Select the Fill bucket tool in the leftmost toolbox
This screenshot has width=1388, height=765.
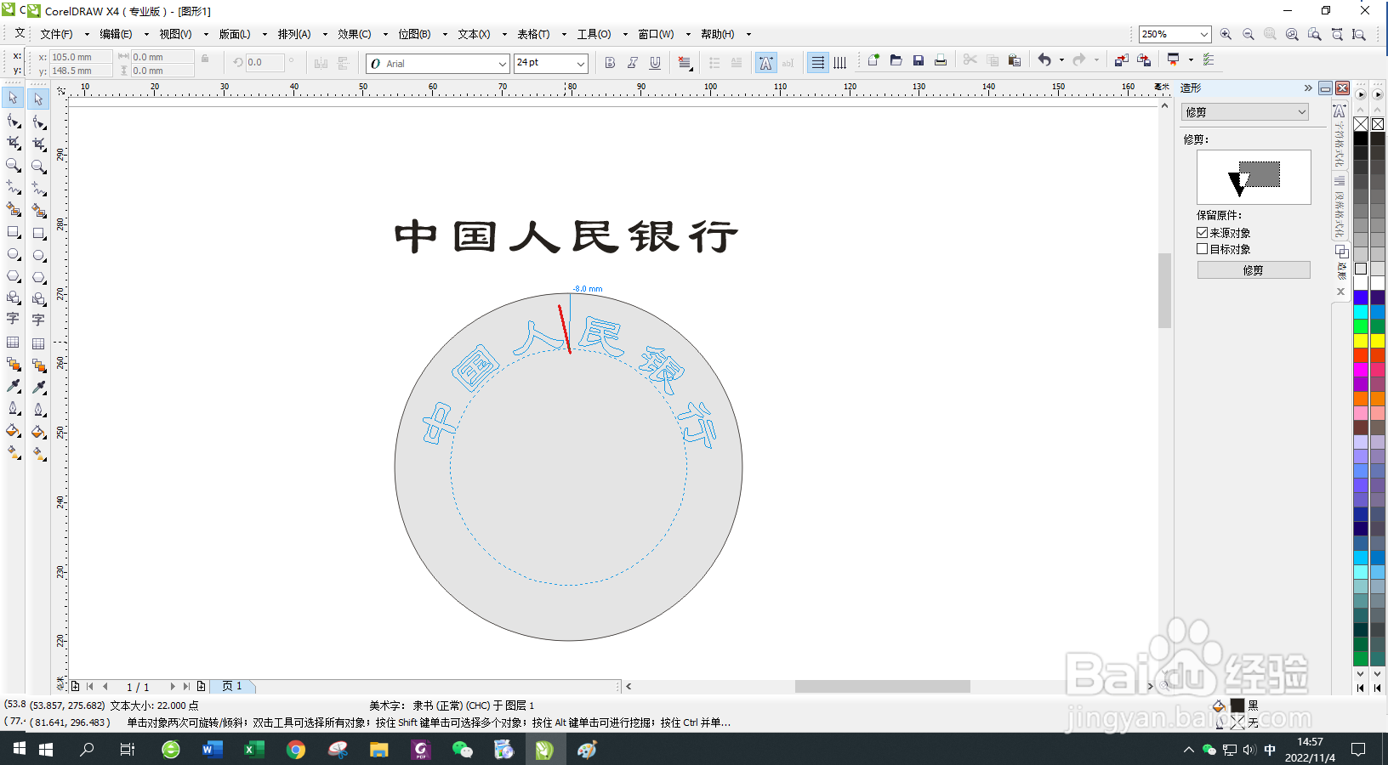[x=13, y=430]
